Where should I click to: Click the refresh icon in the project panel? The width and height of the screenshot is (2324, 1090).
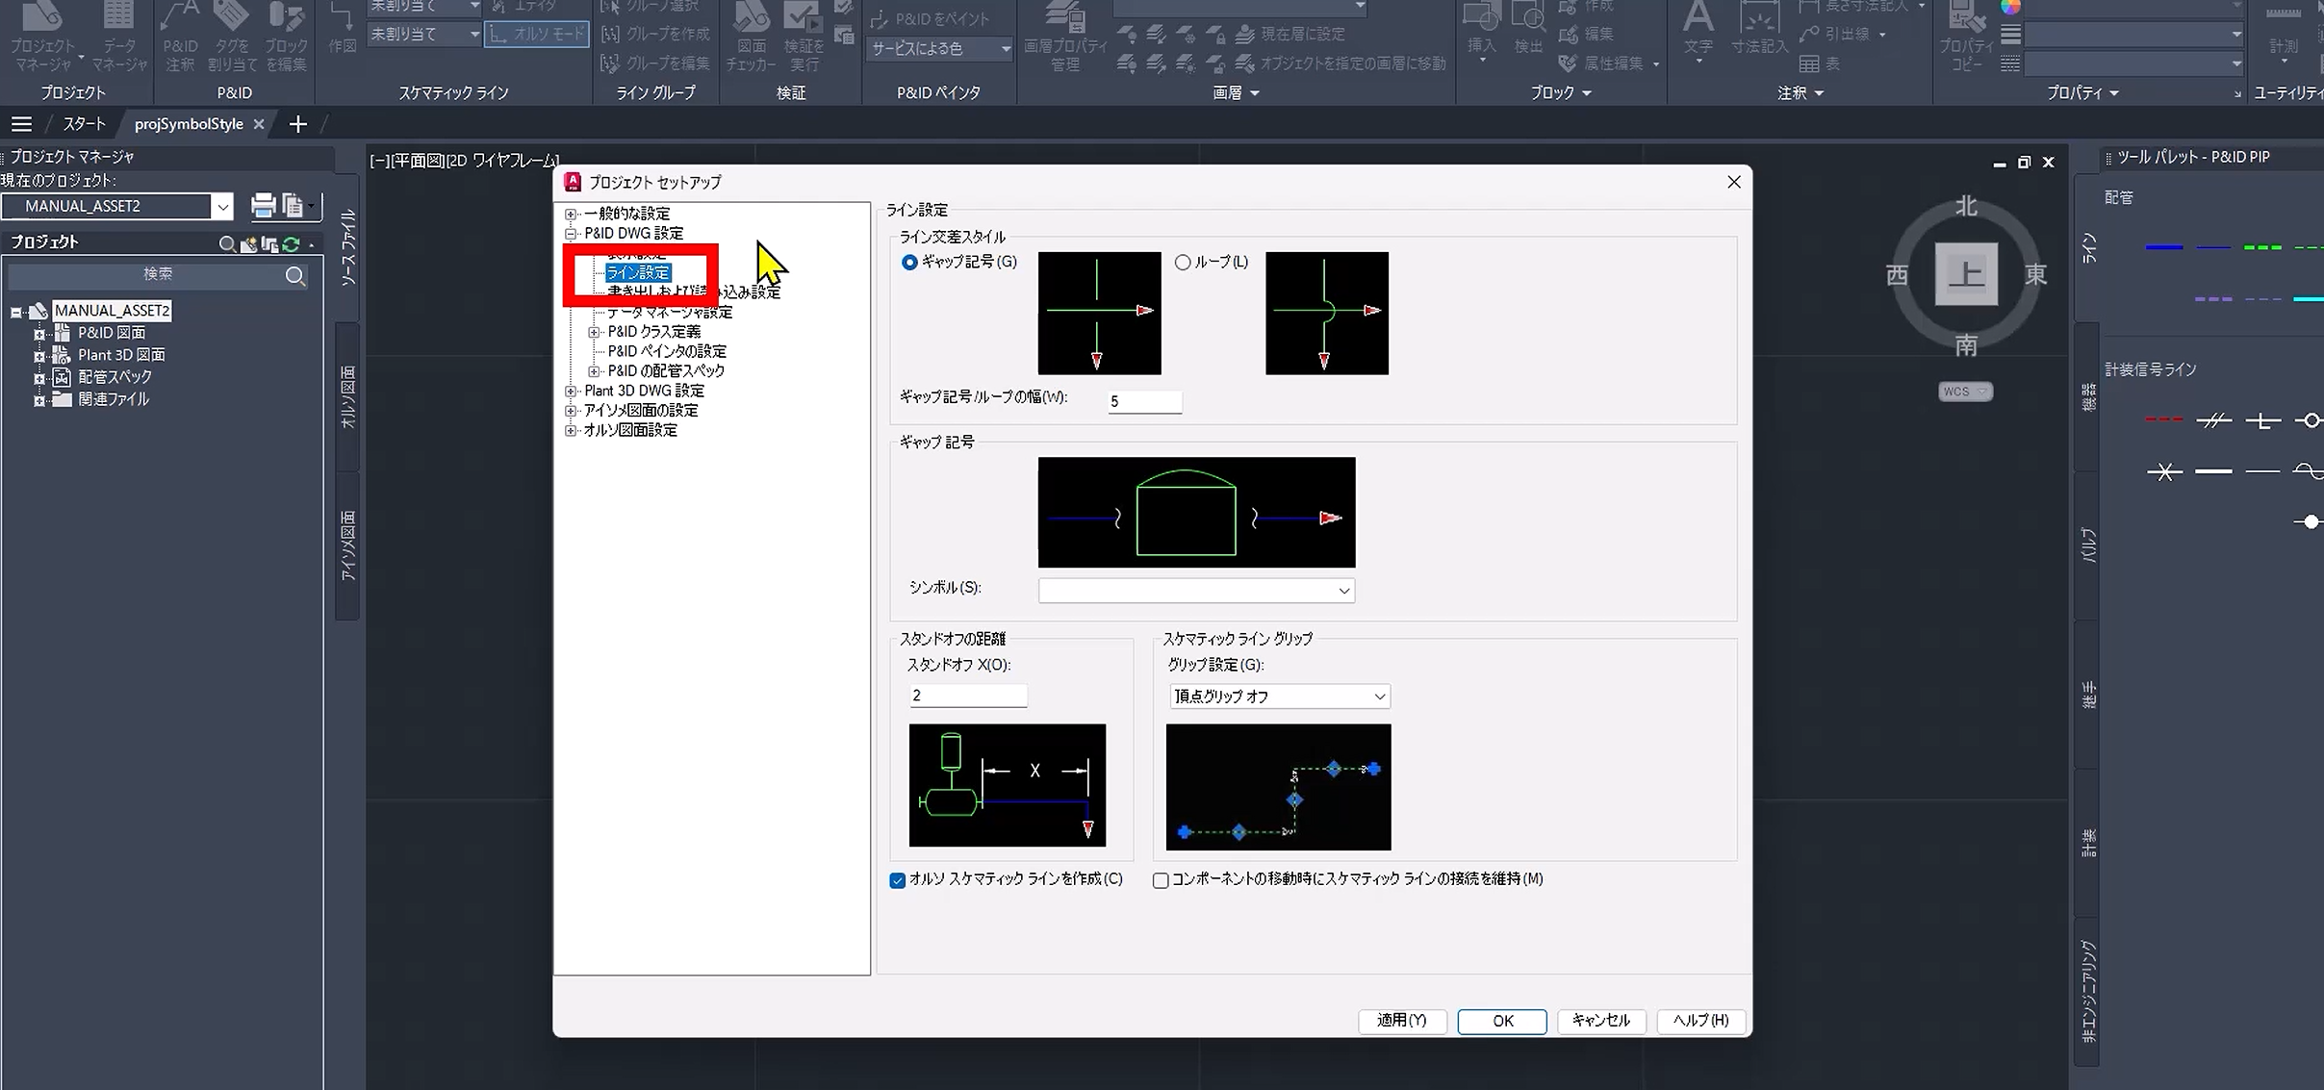(292, 244)
